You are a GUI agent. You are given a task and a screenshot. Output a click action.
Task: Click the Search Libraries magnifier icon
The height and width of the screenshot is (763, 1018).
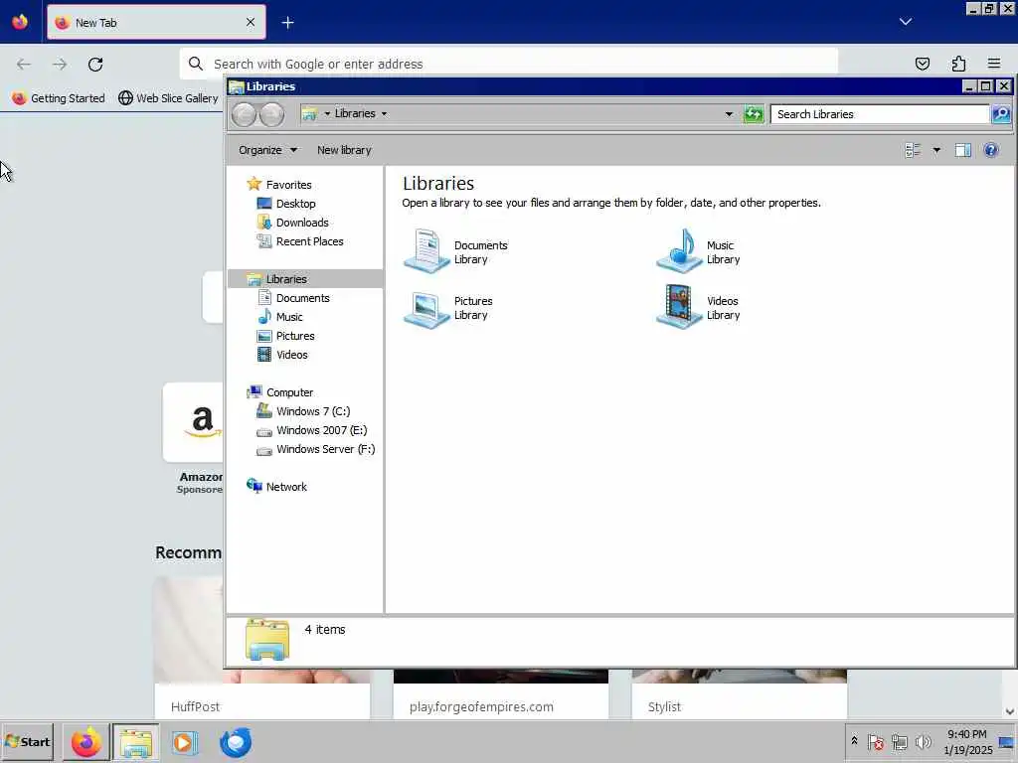[1000, 114]
